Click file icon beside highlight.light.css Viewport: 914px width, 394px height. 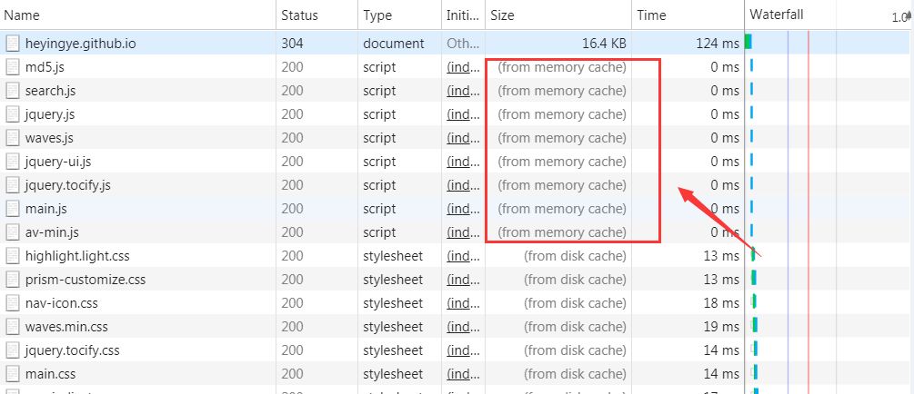(x=13, y=256)
